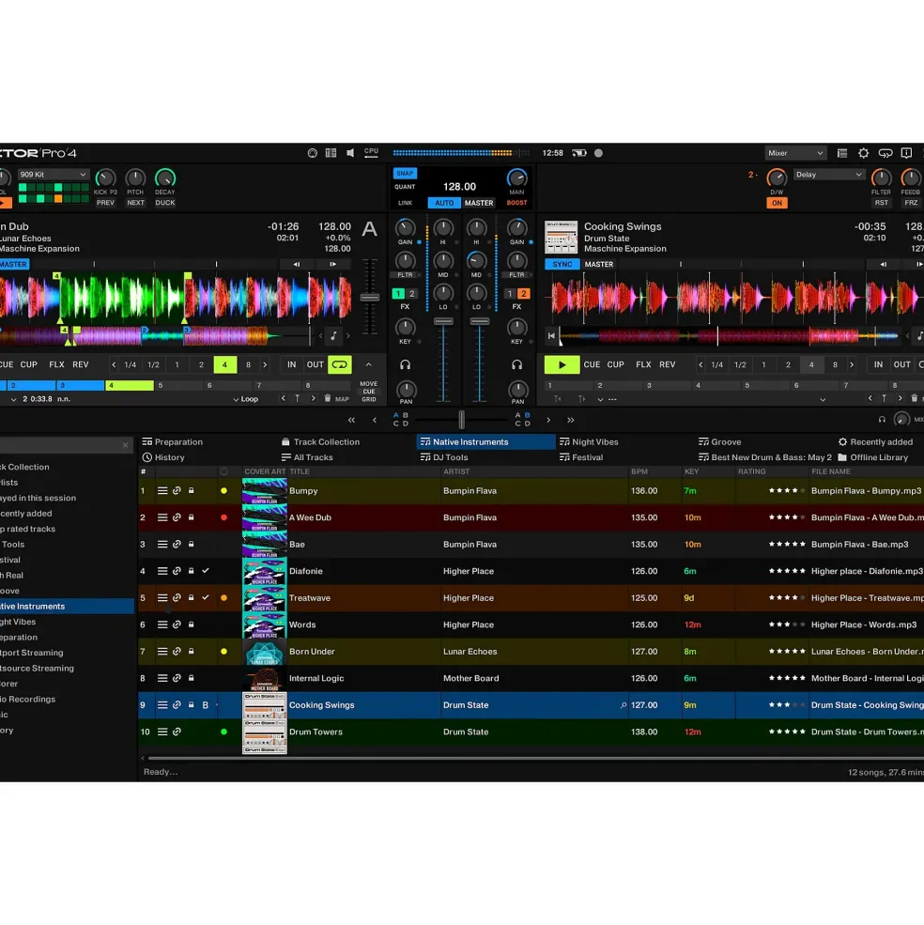Open the DJ Tools favorite
The width and height of the screenshot is (924, 925).
(444, 457)
